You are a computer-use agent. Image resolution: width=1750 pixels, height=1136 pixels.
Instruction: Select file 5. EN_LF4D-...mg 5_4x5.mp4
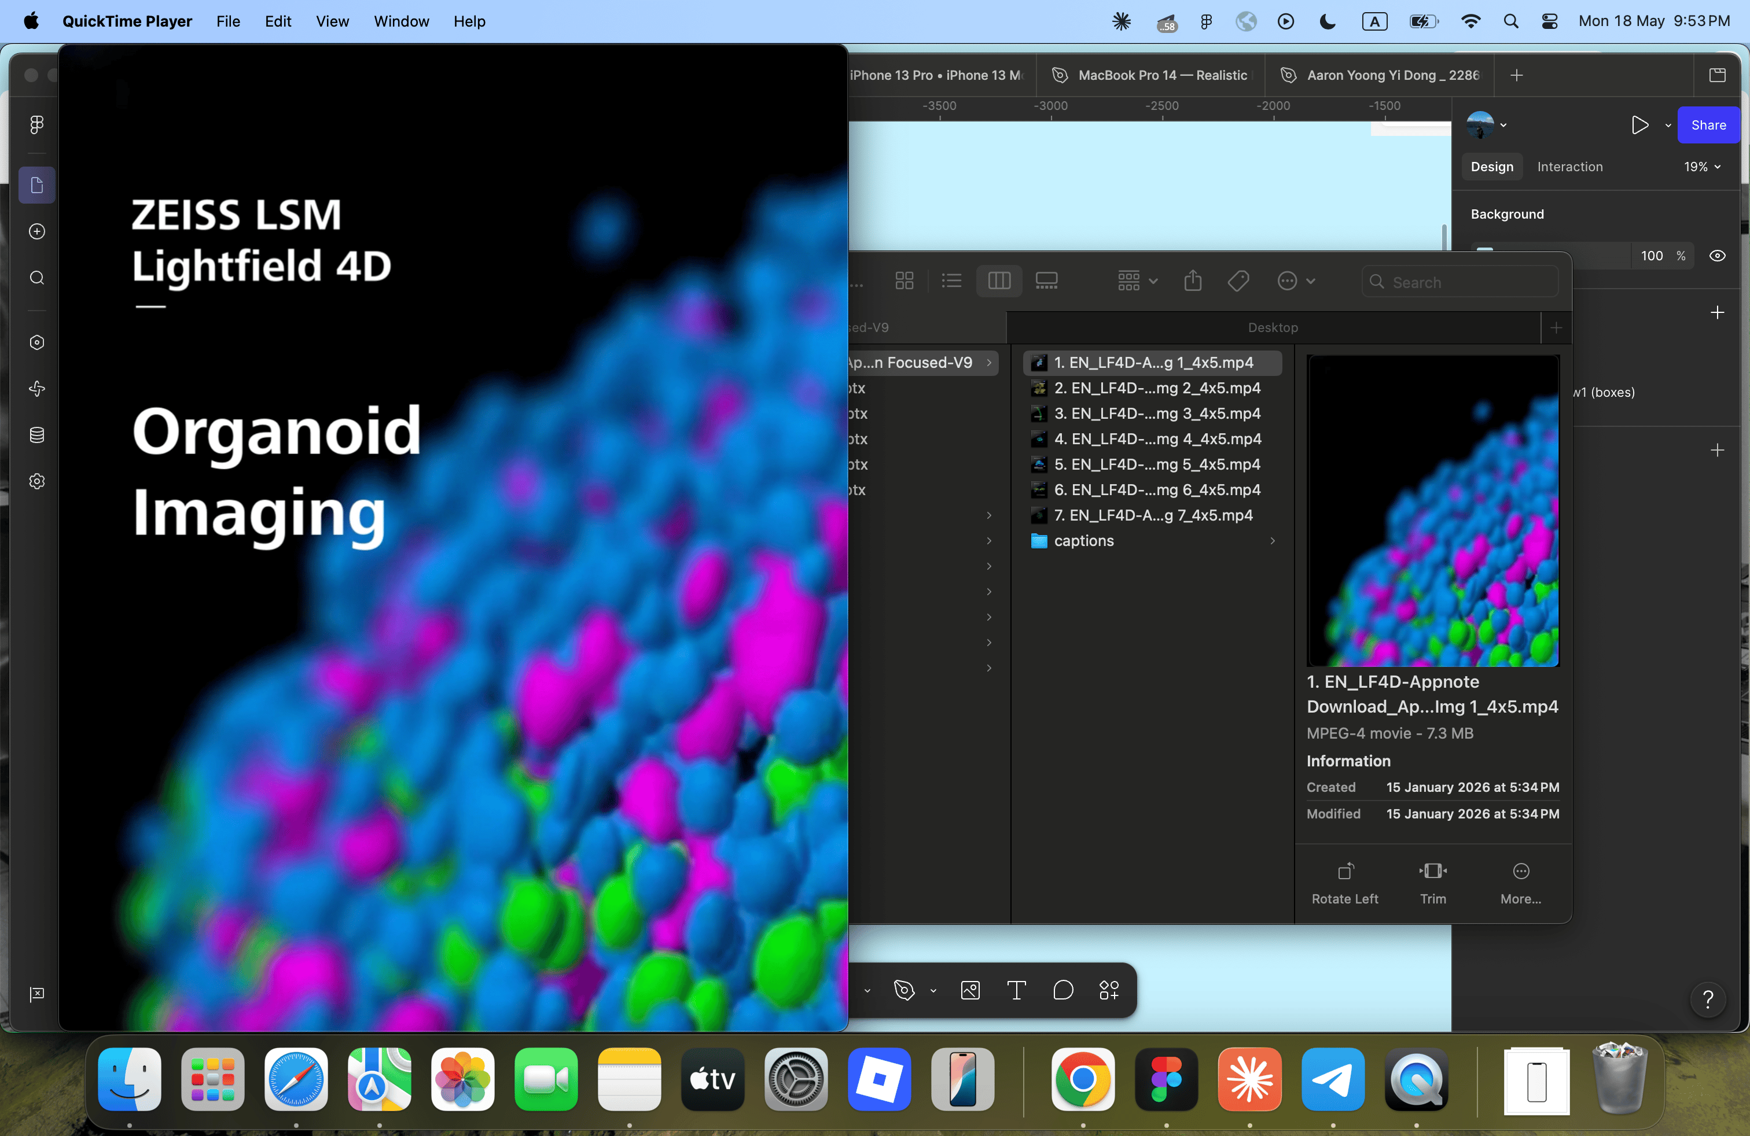tap(1152, 464)
